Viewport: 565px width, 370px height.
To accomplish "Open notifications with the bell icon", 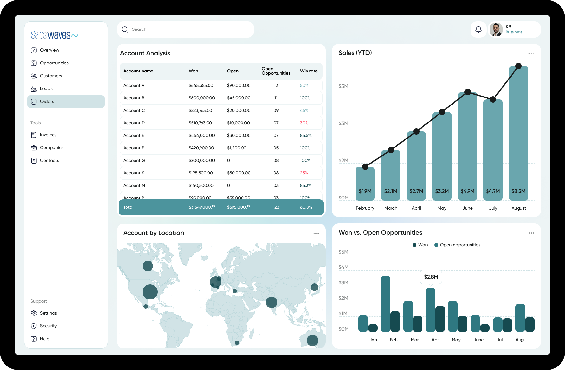I will click(x=479, y=29).
